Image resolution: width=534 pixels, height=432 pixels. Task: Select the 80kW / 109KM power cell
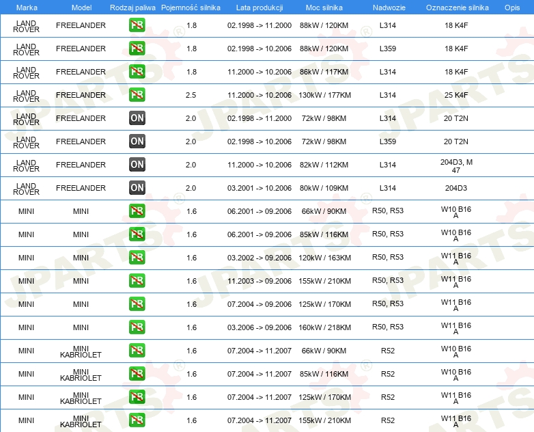click(x=324, y=188)
